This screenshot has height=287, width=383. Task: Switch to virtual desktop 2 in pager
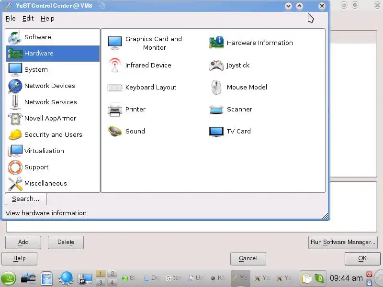[112, 274]
